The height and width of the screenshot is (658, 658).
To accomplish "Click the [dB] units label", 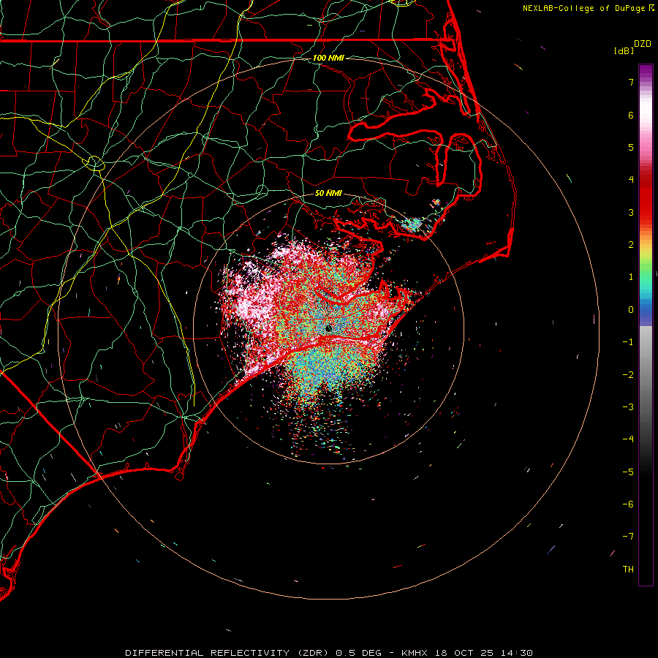I will (624, 50).
